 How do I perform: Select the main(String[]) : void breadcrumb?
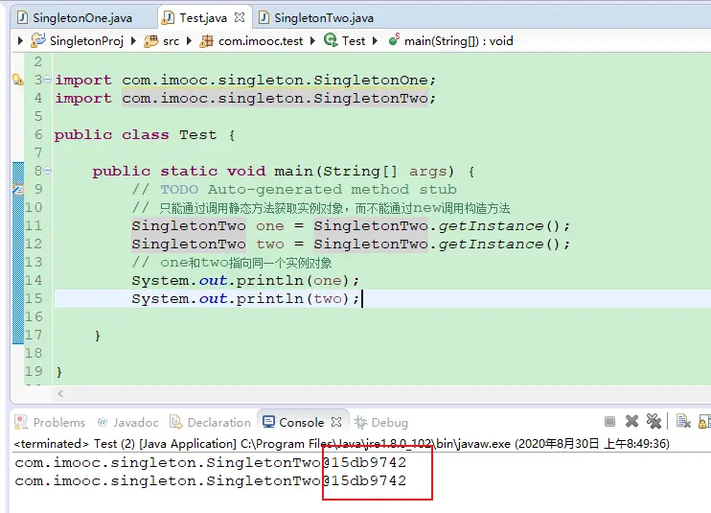[x=451, y=41]
